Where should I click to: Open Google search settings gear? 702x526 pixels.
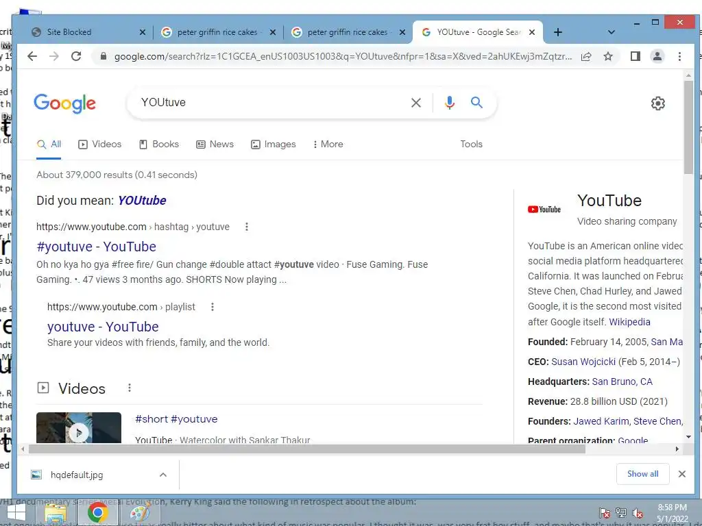point(657,103)
